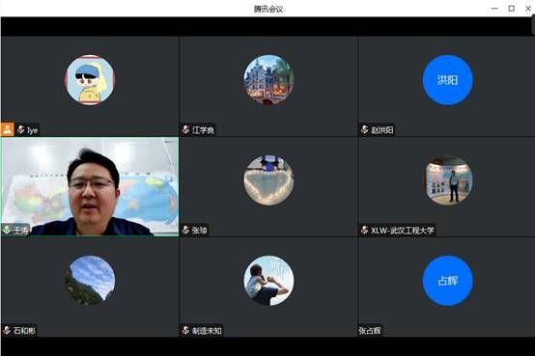Click muted mic icon beside 制造未知
535x356 pixels.
[x=185, y=330]
